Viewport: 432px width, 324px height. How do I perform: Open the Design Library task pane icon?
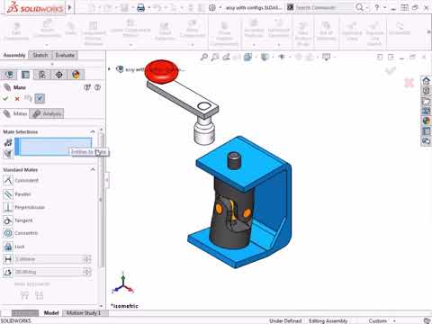426,91
